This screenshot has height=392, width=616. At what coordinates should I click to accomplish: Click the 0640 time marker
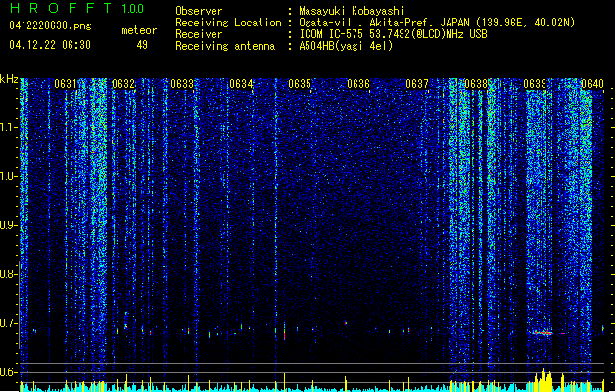tap(592, 84)
